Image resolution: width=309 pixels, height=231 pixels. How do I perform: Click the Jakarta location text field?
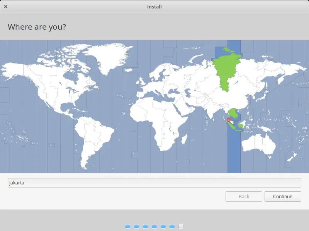pos(154,182)
